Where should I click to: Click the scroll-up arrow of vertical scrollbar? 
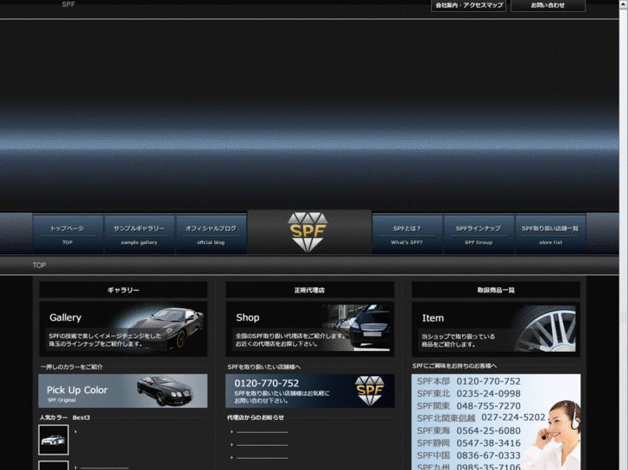click(x=623, y=3)
